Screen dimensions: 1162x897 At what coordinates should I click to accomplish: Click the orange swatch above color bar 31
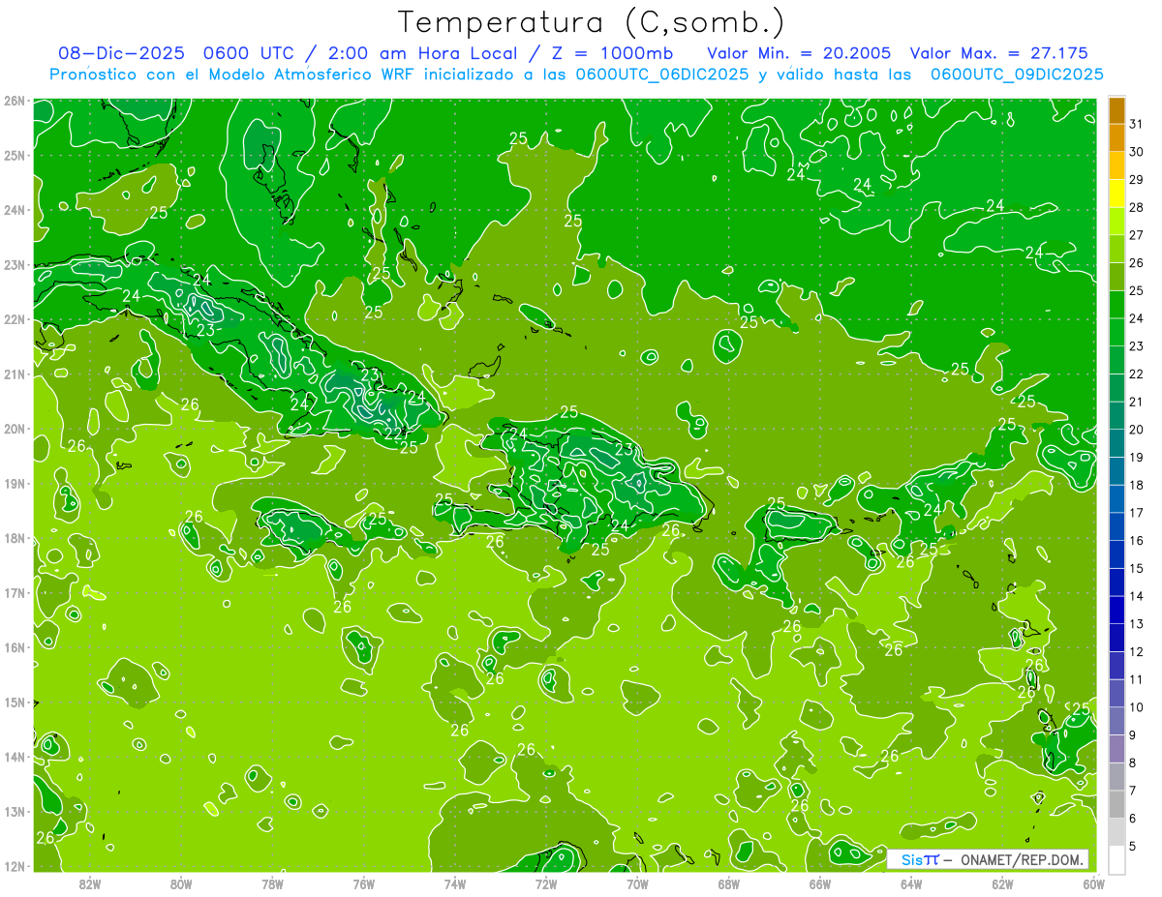click(1116, 110)
